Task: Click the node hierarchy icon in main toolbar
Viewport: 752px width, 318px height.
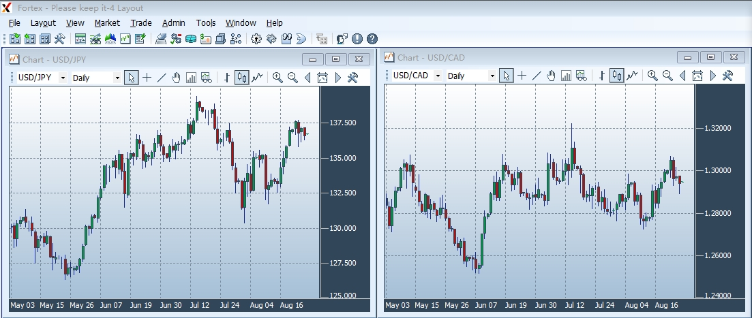Action: 235,39
